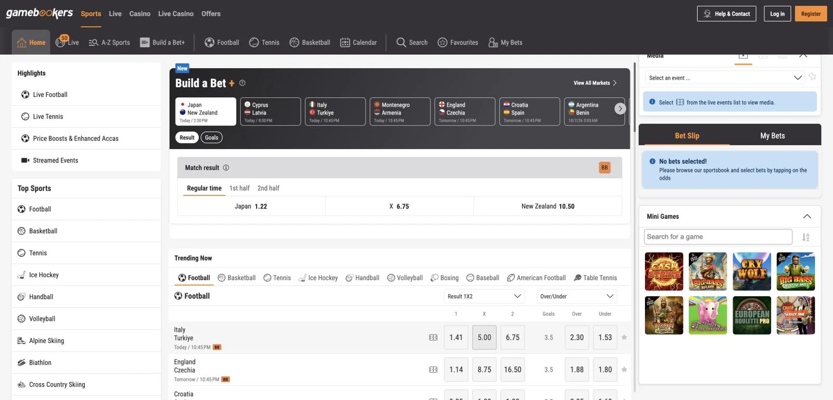
Task: Favourite the Italy vs Turkiye match star
Action: tap(624, 337)
